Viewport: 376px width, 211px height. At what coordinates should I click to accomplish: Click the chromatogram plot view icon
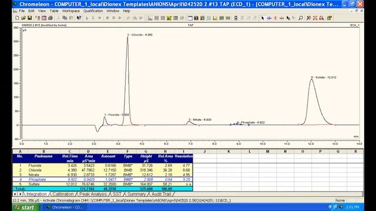click(150, 18)
